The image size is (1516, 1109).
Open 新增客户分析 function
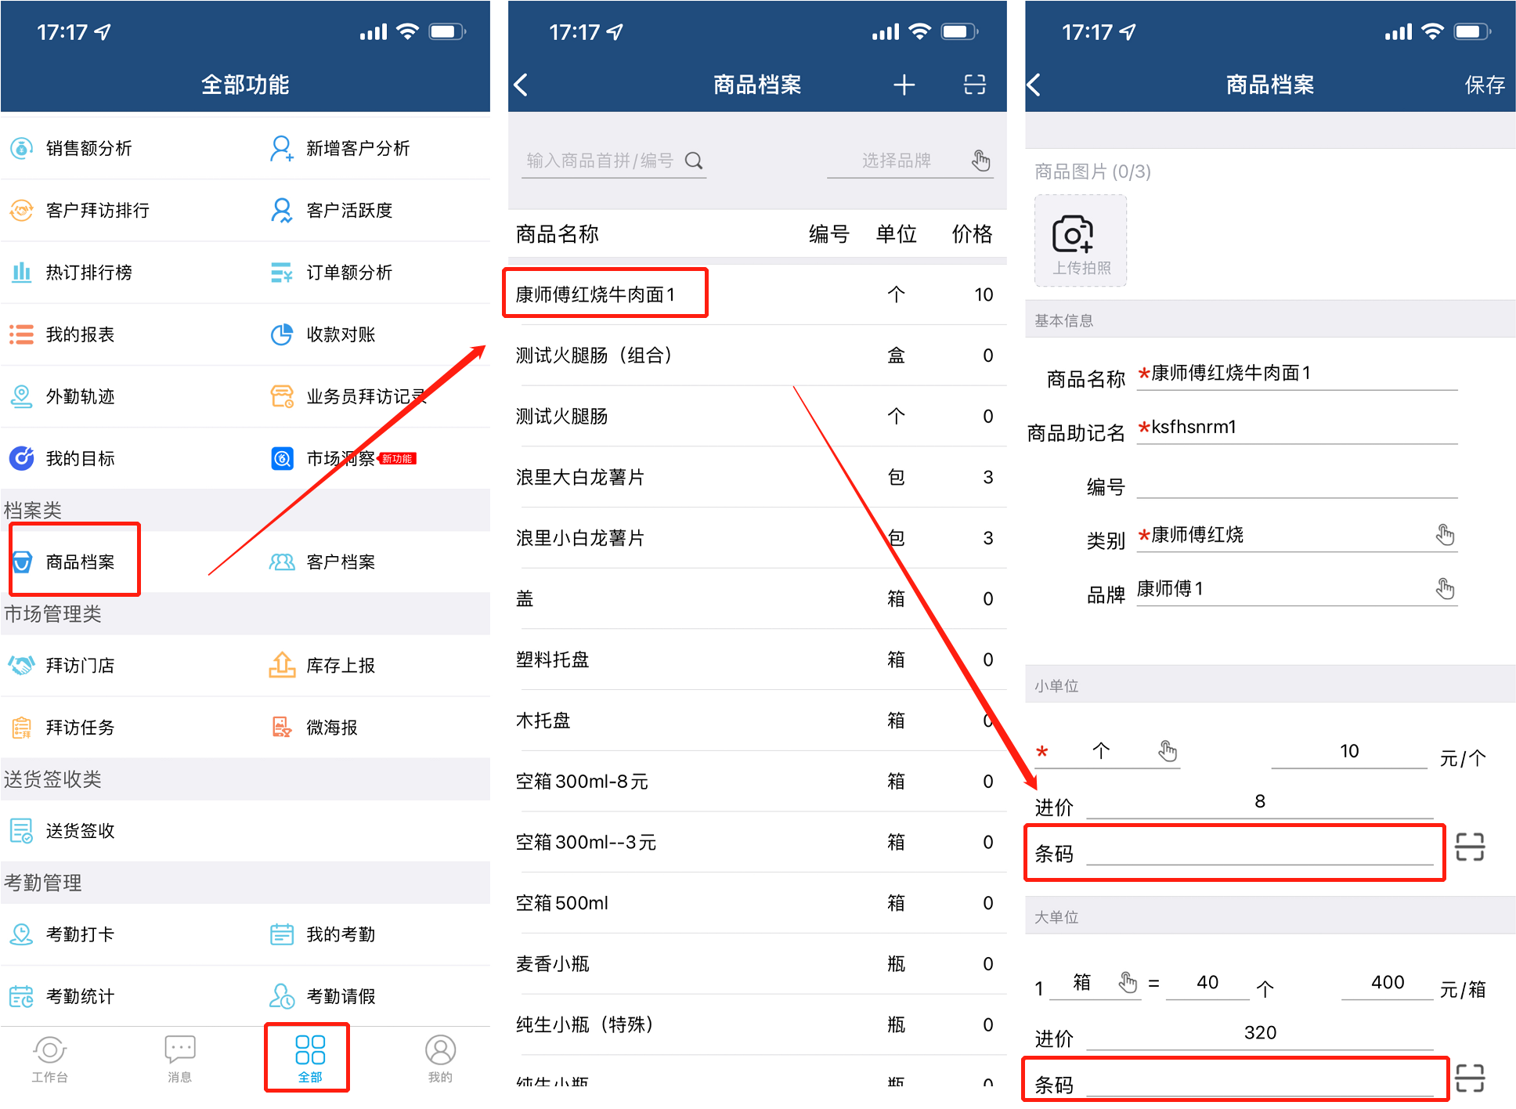(x=339, y=148)
